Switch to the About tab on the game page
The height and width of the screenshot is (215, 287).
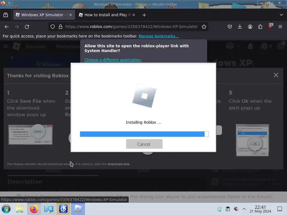pyautogui.click(x=53, y=170)
